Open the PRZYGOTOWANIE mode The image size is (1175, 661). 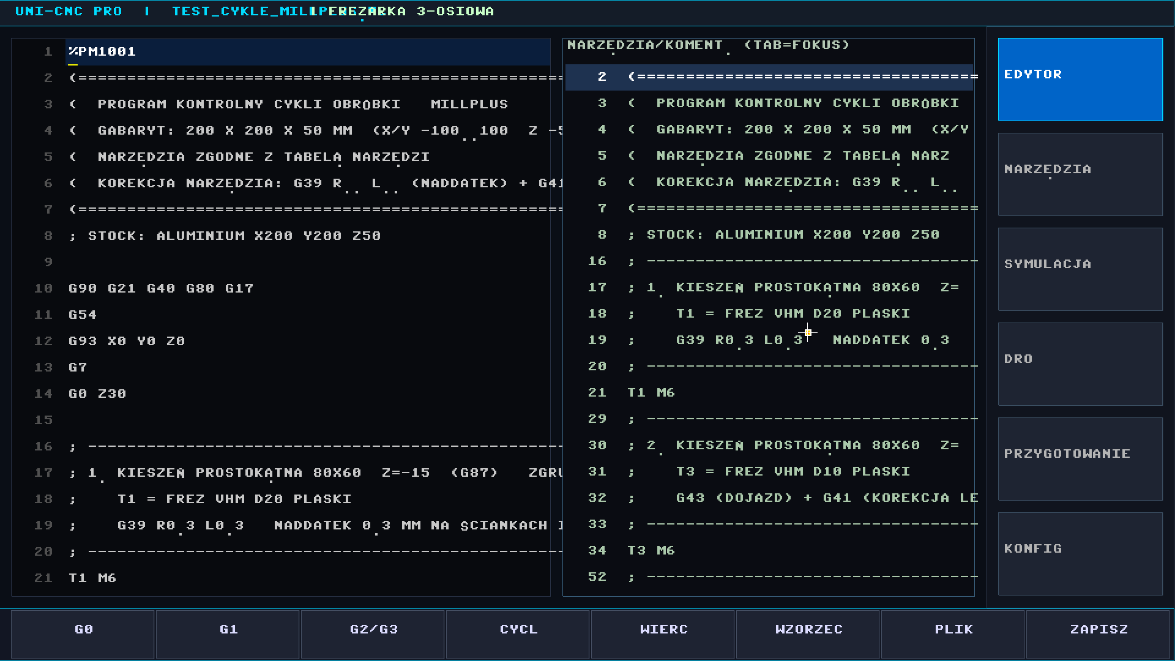pos(1080,459)
